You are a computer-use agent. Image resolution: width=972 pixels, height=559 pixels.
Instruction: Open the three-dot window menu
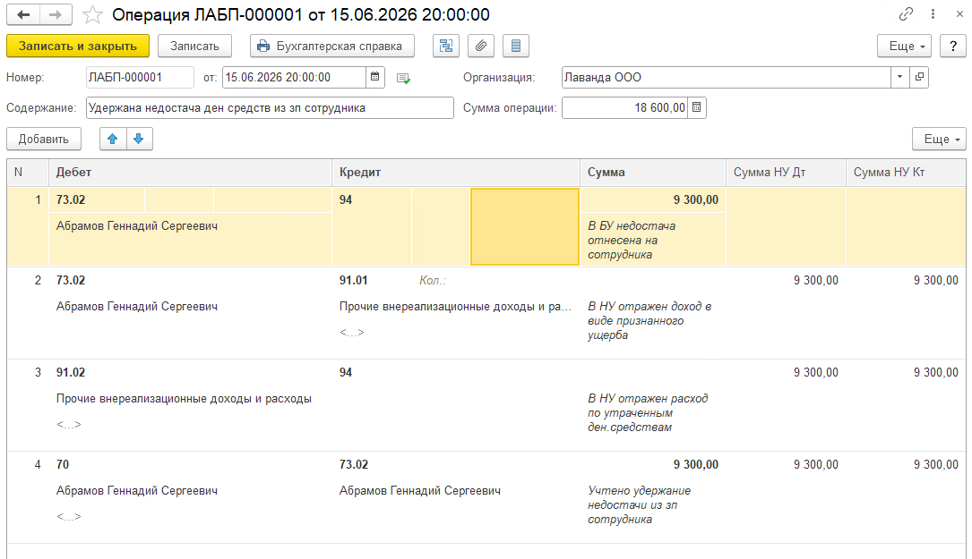coord(933,13)
